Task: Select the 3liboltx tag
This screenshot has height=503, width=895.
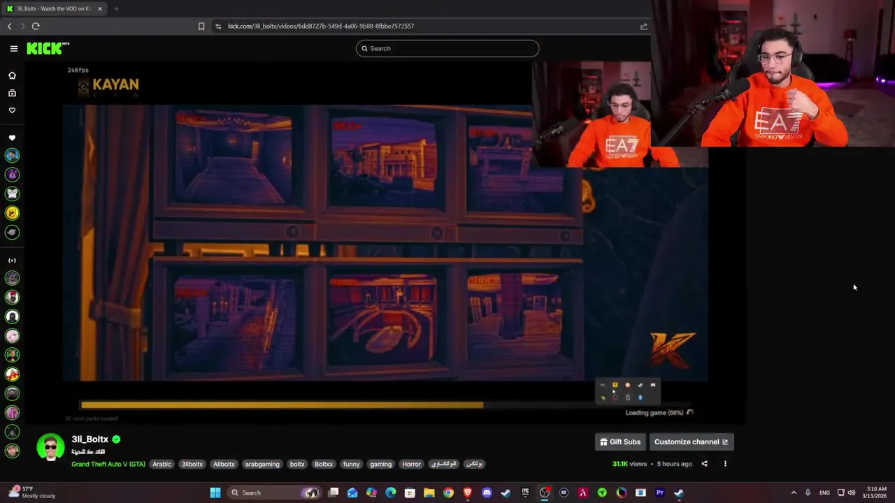Action: pyautogui.click(x=192, y=464)
